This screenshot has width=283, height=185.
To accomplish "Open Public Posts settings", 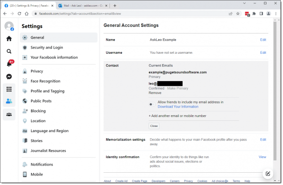I will pos(58,101).
